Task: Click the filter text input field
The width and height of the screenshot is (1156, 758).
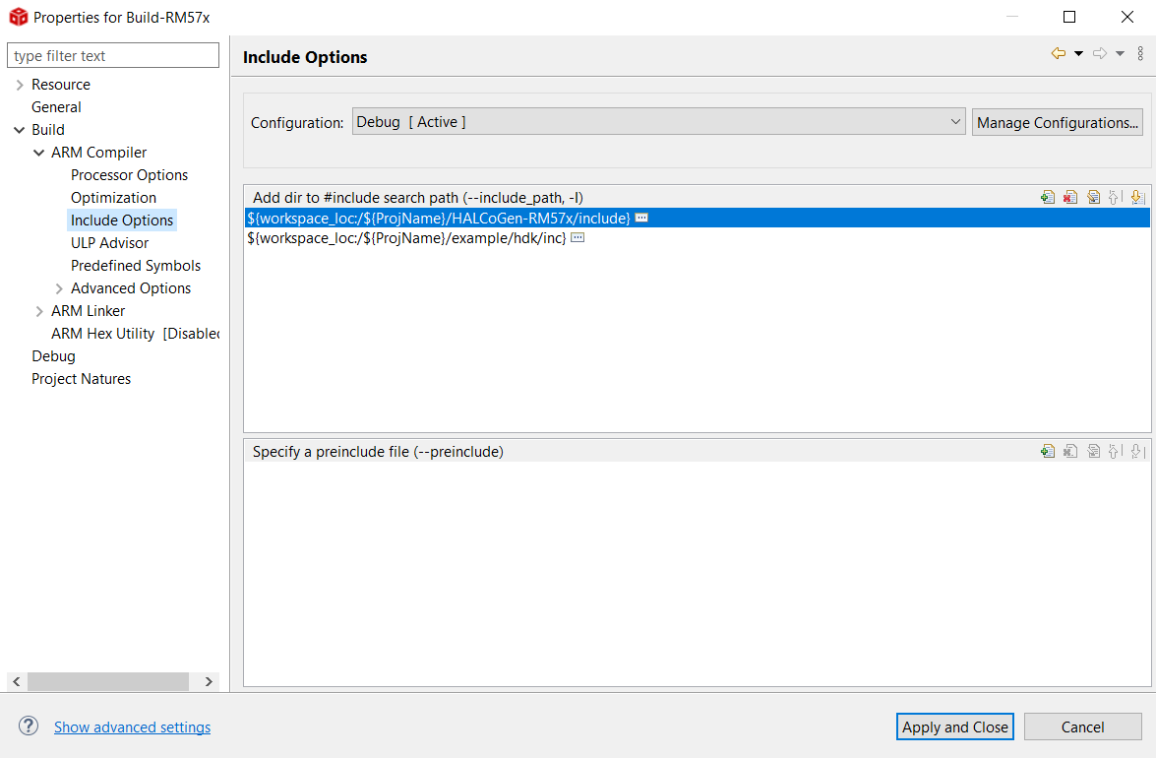Action: pyautogui.click(x=113, y=56)
